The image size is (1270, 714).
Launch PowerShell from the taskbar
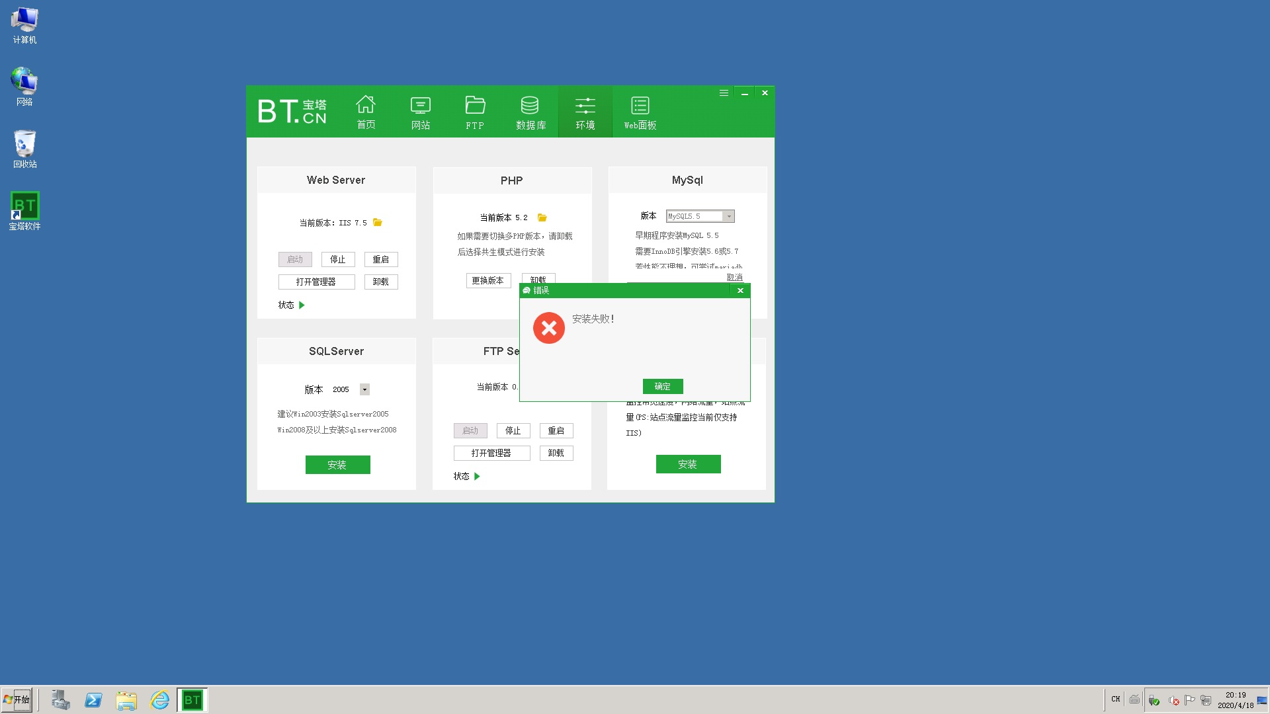(93, 700)
